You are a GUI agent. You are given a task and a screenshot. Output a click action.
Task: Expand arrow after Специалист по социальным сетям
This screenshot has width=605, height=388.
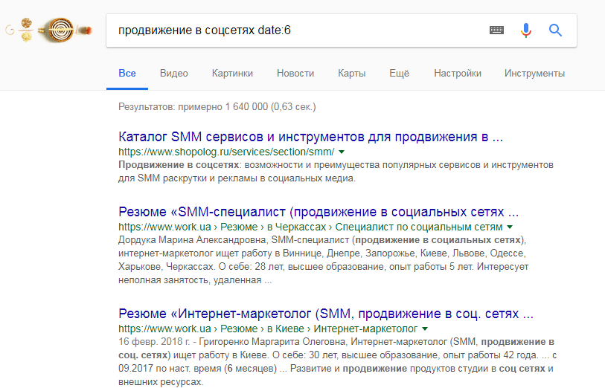(x=510, y=226)
